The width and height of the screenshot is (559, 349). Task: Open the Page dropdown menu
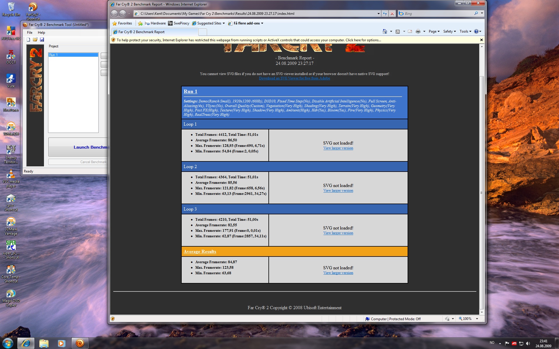pyautogui.click(x=434, y=31)
